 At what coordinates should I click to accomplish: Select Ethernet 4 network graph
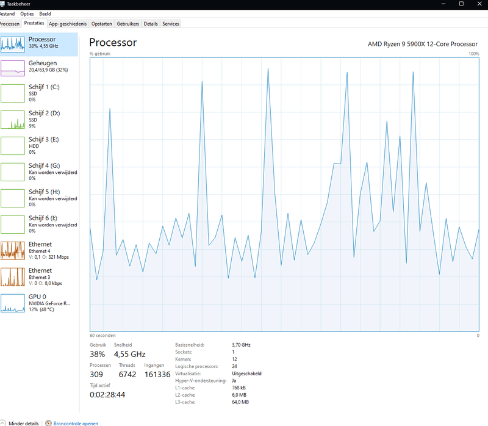[x=12, y=251]
